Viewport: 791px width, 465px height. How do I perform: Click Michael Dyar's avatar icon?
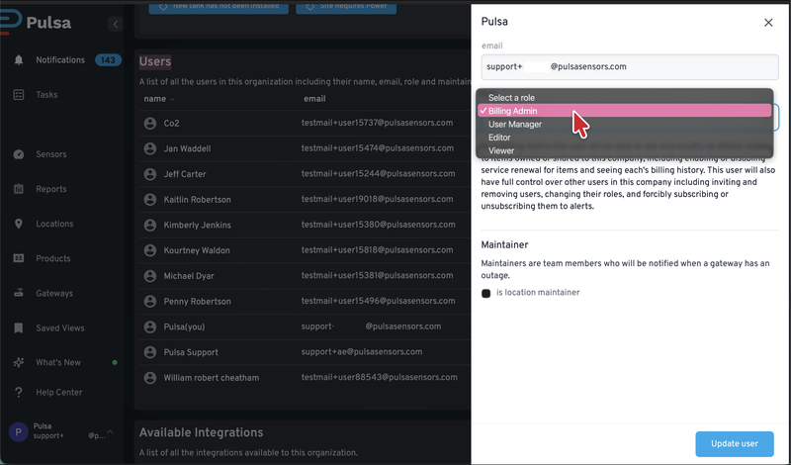150,276
